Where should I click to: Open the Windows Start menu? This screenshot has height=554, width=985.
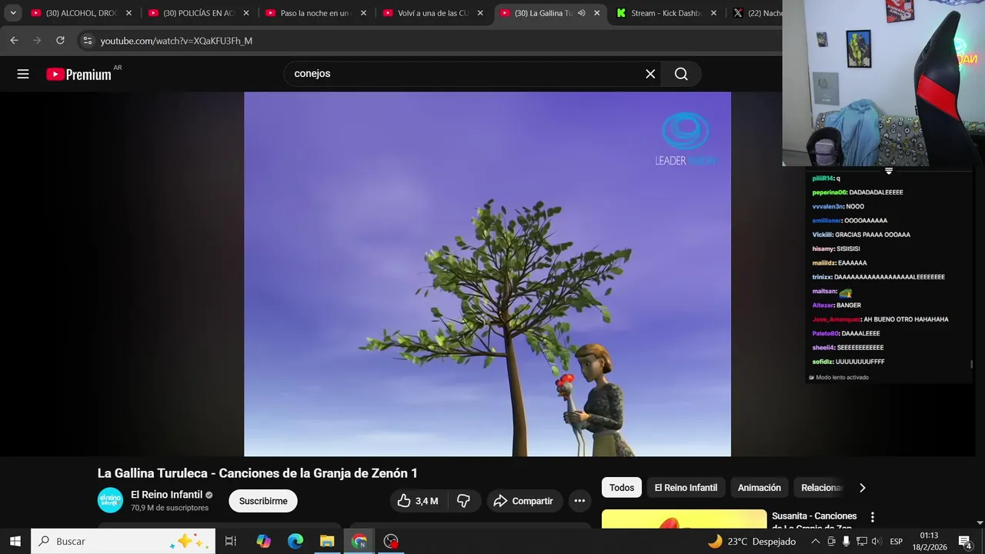(15, 541)
